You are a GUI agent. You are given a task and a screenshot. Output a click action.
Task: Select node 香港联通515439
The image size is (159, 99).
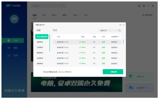[x=87, y=58]
